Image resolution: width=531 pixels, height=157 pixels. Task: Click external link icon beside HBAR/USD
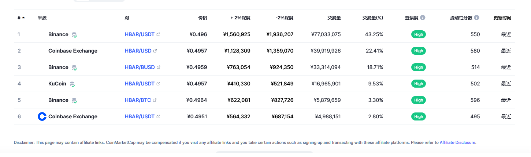pos(155,51)
